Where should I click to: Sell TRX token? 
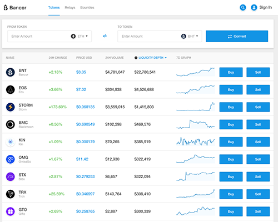(x=258, y=194)
